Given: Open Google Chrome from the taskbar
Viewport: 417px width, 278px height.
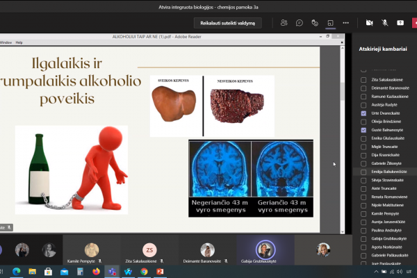Looking at the screenshot, I should 144,272.
